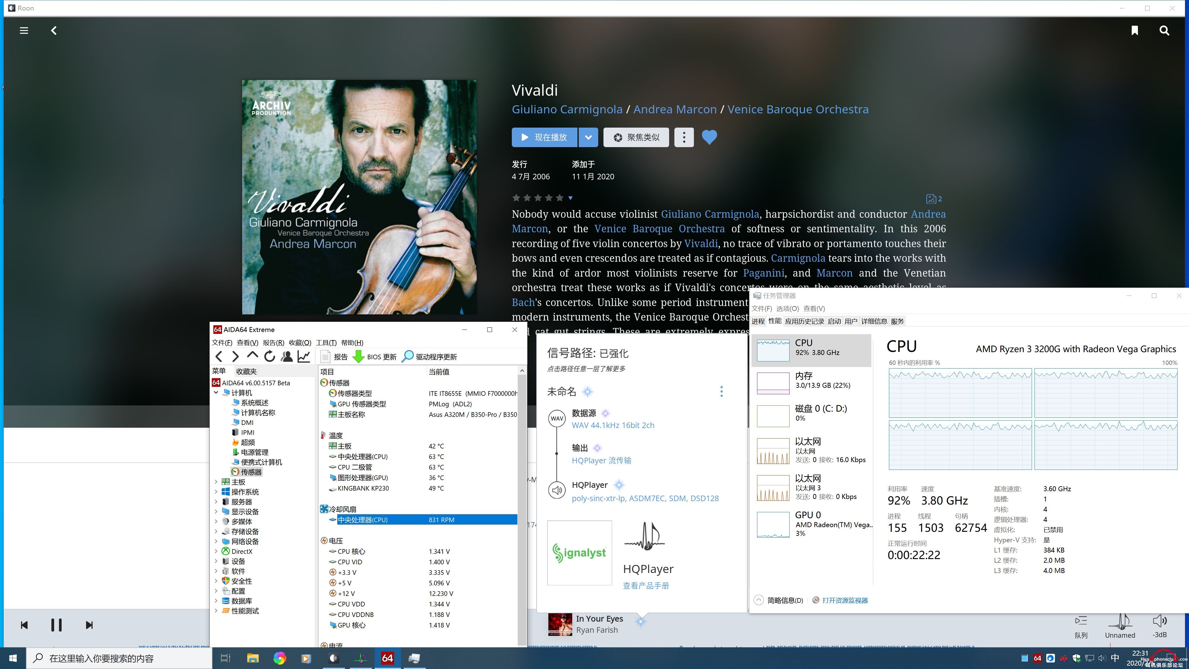Switch to Task Manager 详细信息 tab
Image resolution: width=1189 pixels, height=669 pixels.
(874, 321)
